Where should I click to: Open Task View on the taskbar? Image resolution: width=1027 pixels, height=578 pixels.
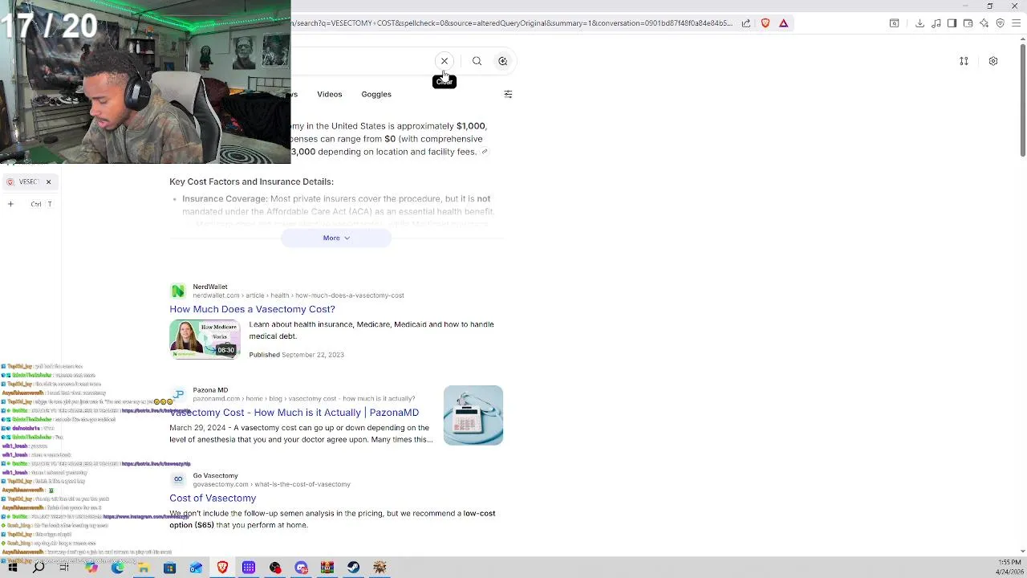[64, 568]
